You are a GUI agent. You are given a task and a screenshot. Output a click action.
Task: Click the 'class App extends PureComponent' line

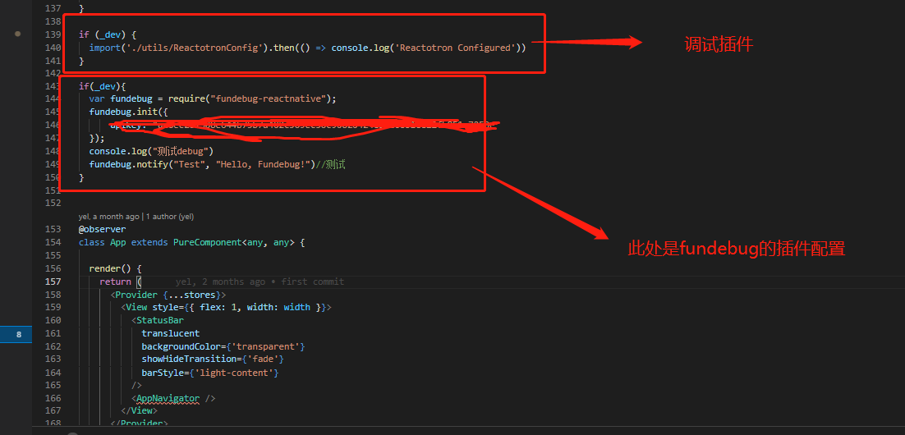coord(191,242)
